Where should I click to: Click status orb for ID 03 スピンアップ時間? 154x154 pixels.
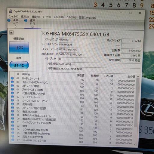click(12, 85)
